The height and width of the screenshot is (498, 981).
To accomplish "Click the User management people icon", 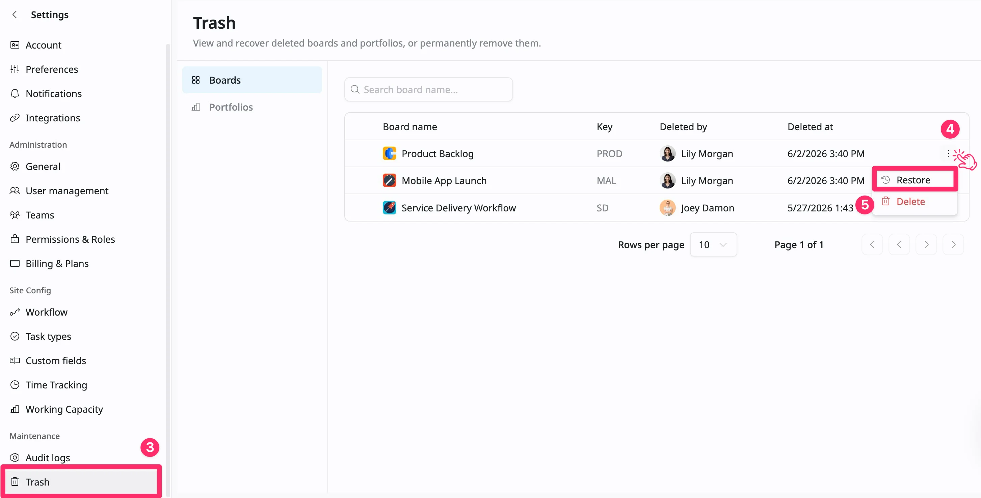I will 15,191.
